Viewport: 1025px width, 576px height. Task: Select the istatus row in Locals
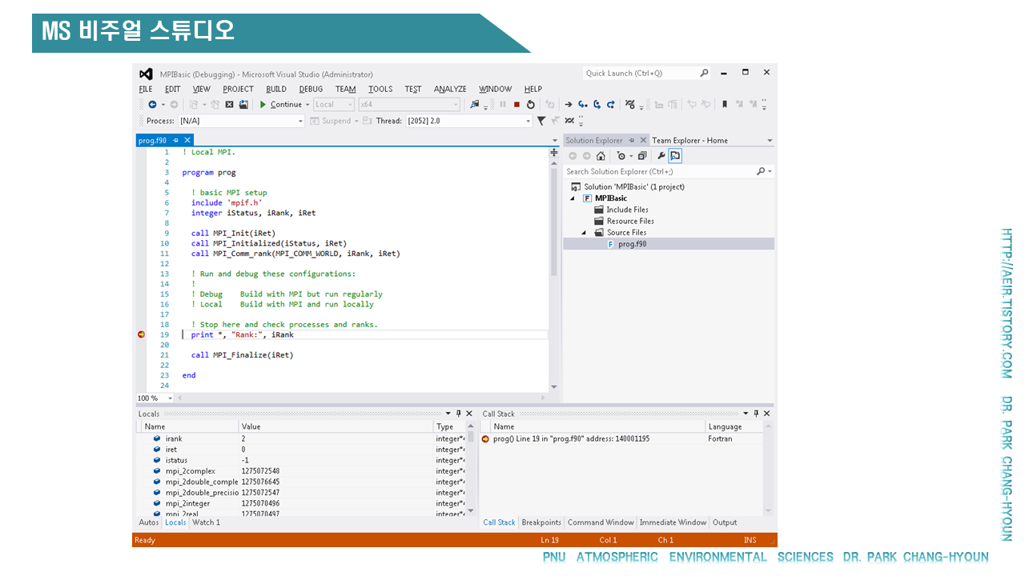pyautogui.click(x=300, y=460)
